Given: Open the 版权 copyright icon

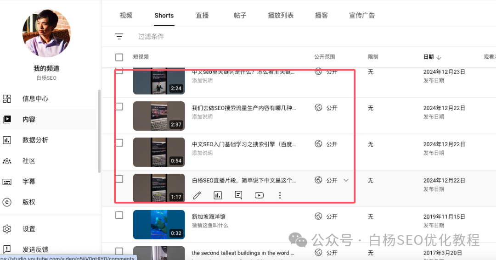Looking at the screenshot, I should coord(7,202).
